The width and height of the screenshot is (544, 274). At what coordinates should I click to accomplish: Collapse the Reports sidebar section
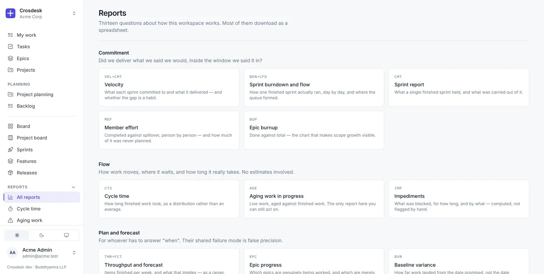(73, 187)
